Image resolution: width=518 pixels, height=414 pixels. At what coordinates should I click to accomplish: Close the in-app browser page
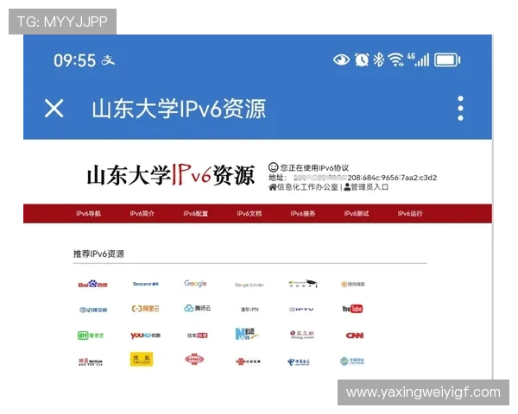tap(54, 109)
